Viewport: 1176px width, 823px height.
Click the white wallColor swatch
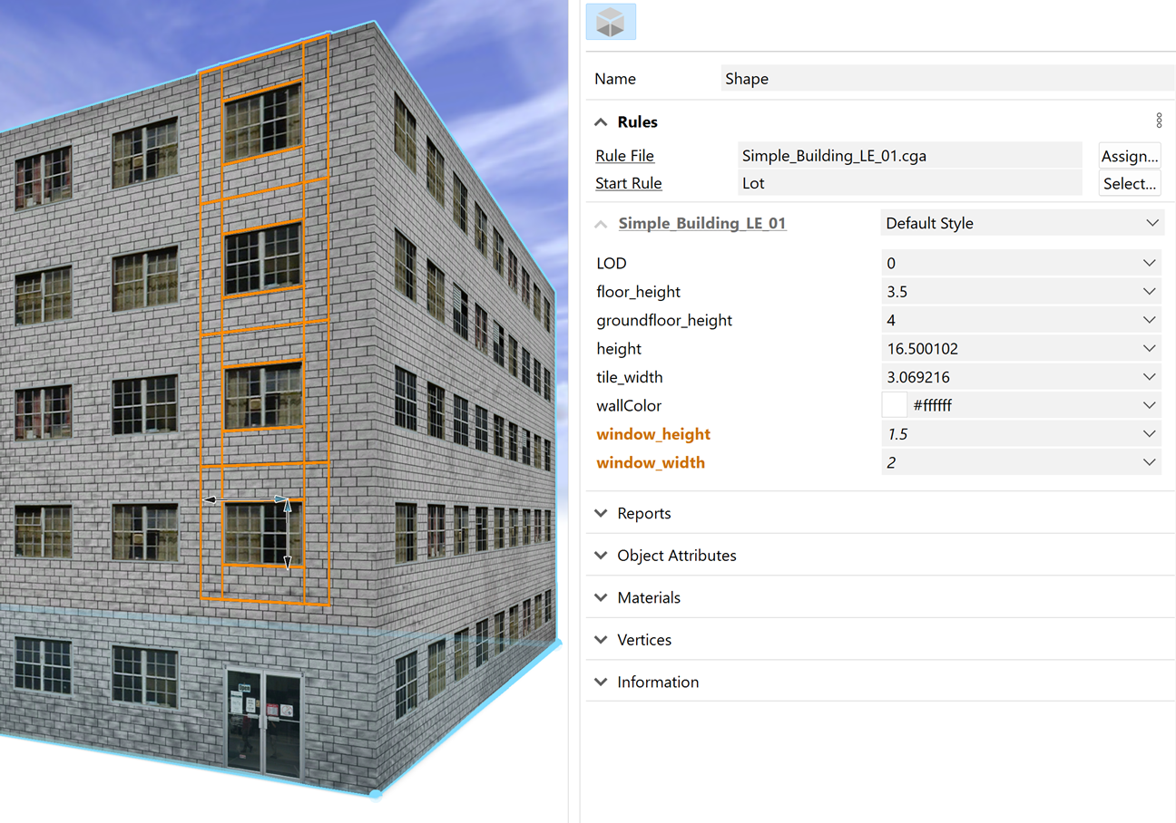click(x=895, y=405)
